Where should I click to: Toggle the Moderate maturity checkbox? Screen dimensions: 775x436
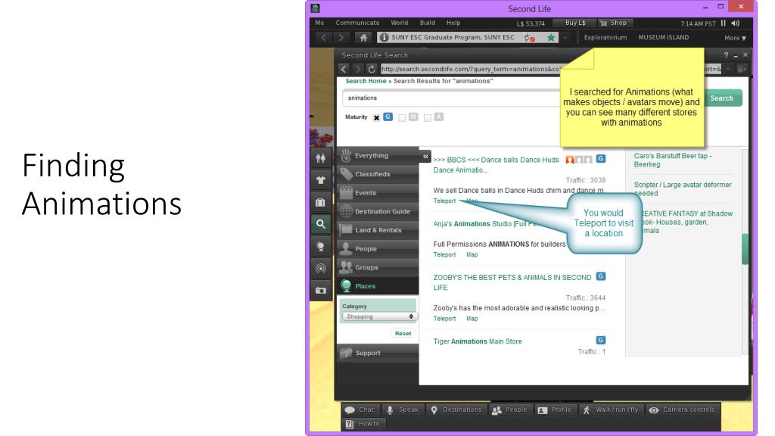[x=402, y=117]
